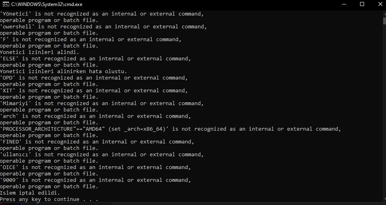Maximize the cmd.exe window
The width and height of the screenshot is (386, 205).
coord(362,4)
